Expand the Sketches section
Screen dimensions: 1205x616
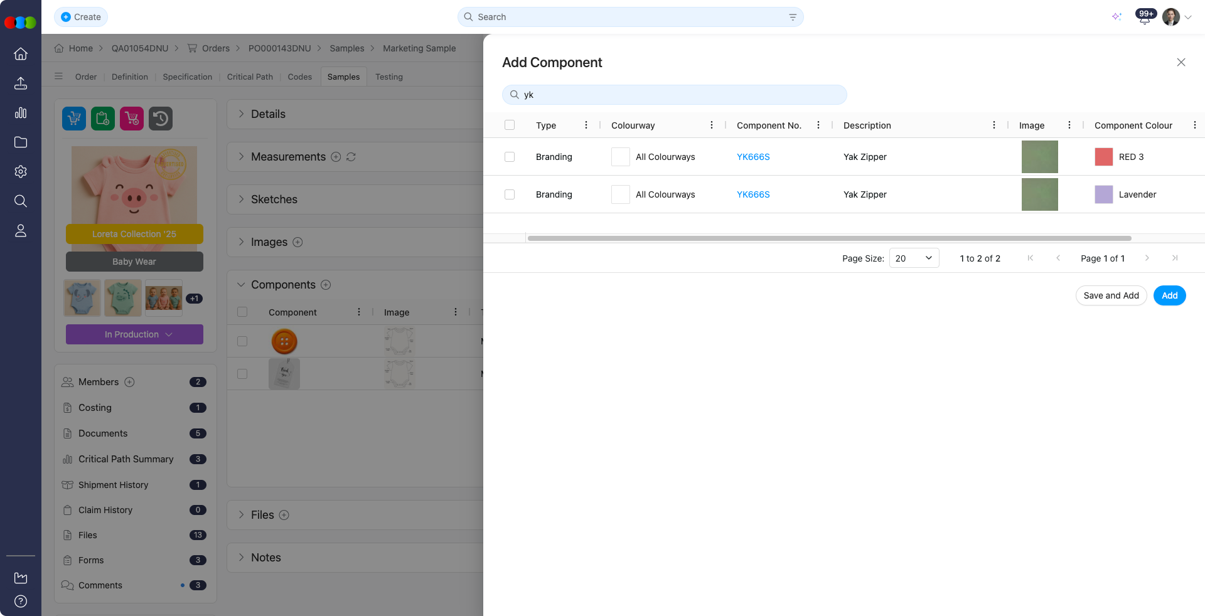click(240, 199)
